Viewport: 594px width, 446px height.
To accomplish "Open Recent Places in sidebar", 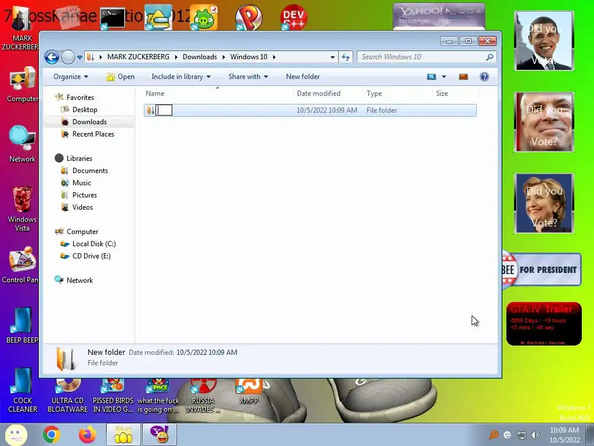I will tap(93, 134).
